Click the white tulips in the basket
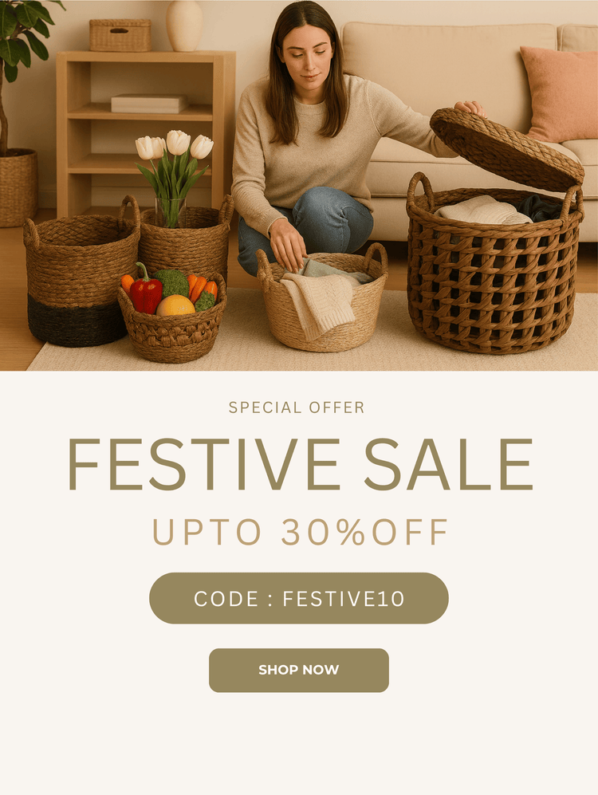The height and width of the screenshot is (795, 598). [x=175, y=144]
